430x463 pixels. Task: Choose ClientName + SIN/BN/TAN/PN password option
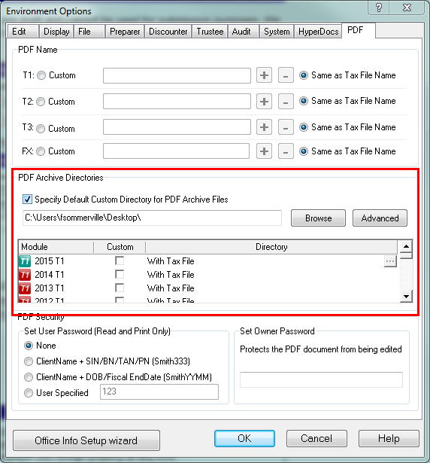[29, 361]
